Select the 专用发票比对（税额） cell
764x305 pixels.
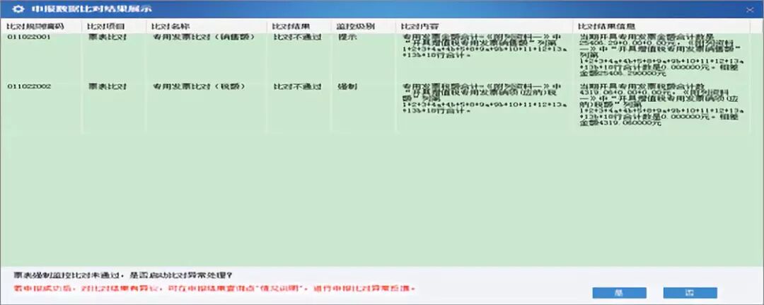[199, 86]
